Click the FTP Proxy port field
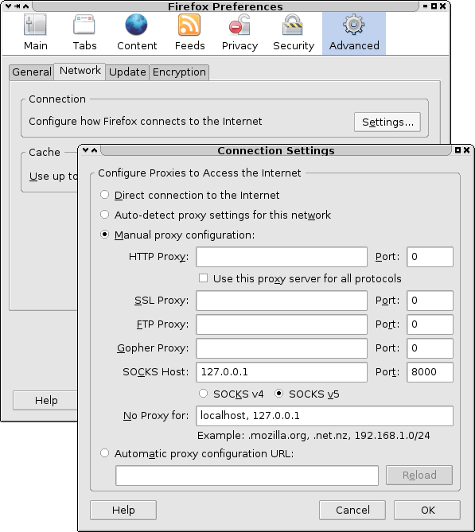This screenshot has height=532, width=475. click(x=430, y=324)
